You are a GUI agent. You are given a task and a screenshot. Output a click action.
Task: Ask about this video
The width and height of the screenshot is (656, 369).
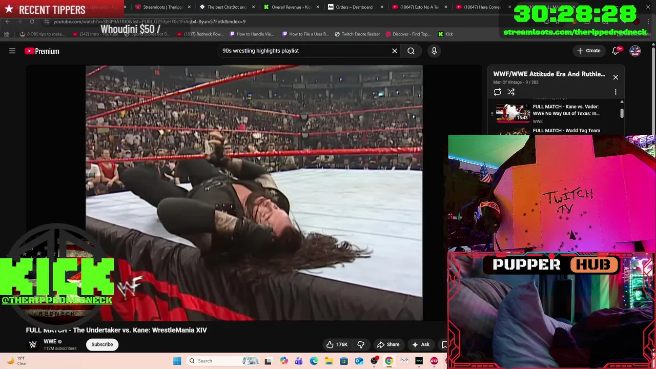[420, 344]
